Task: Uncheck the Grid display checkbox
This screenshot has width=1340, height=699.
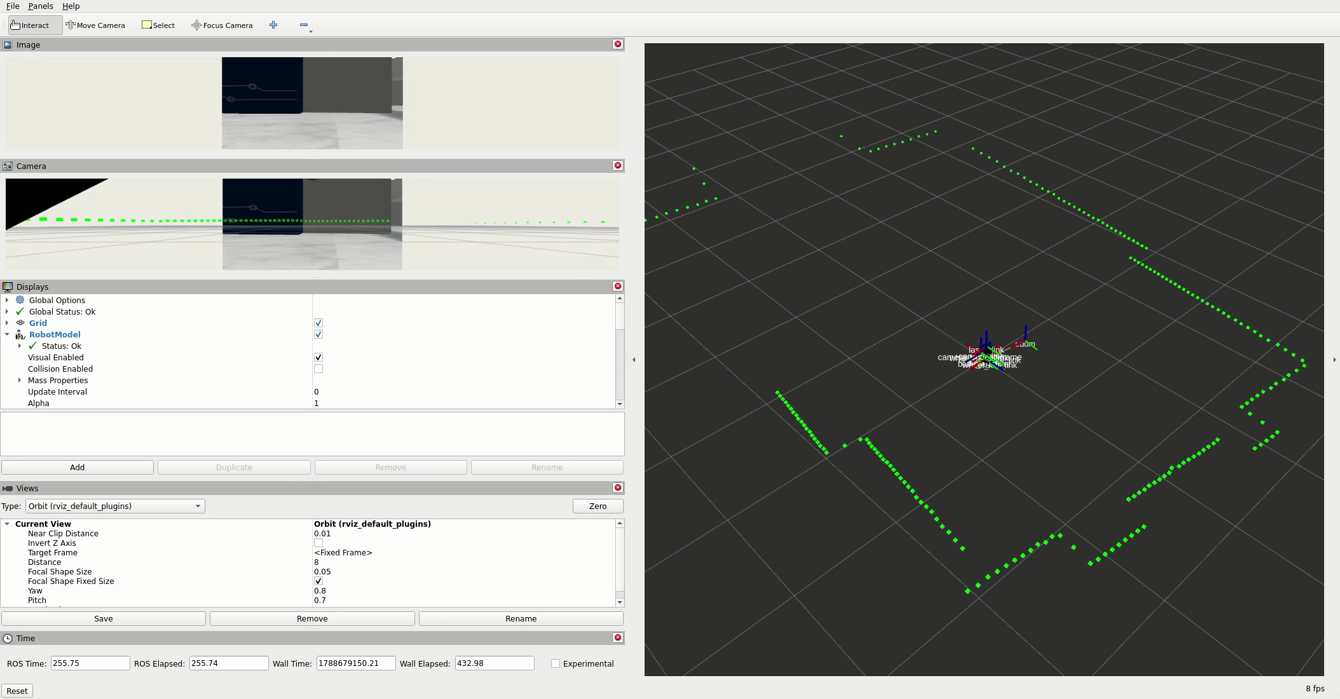Action: tap(318, 323)
